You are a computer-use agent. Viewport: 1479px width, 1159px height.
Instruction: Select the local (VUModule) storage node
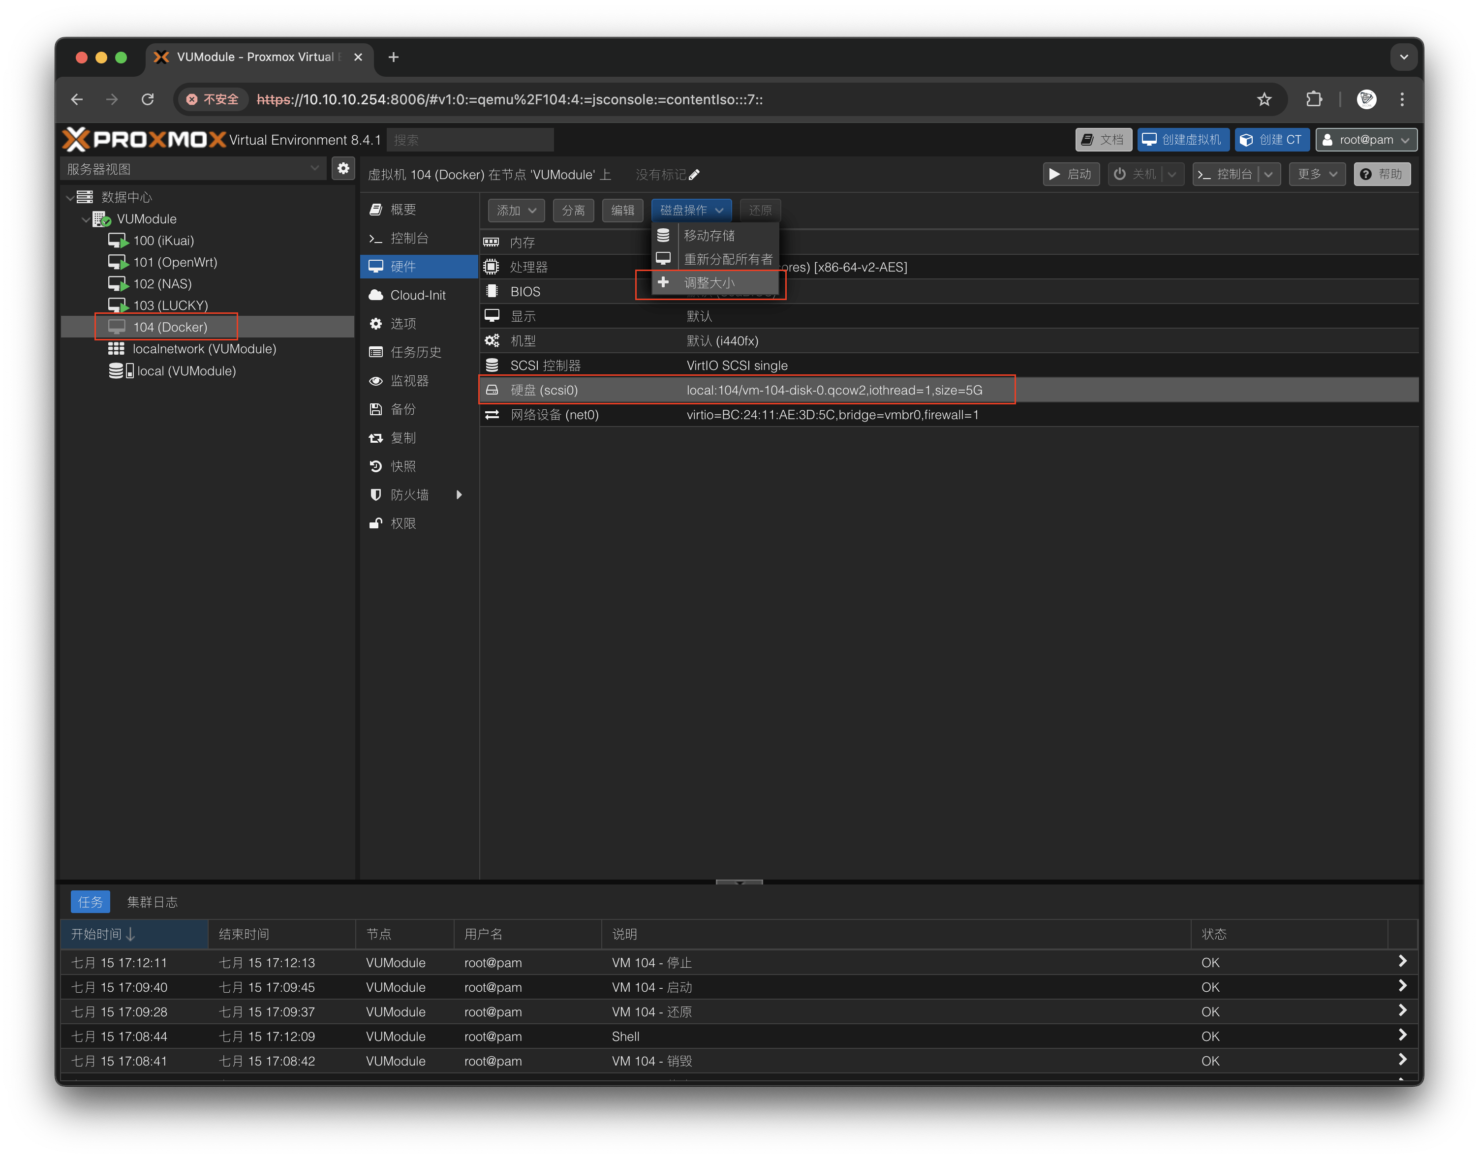[x=186, y=371]
